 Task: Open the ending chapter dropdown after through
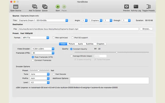click(x=126, y=20)
